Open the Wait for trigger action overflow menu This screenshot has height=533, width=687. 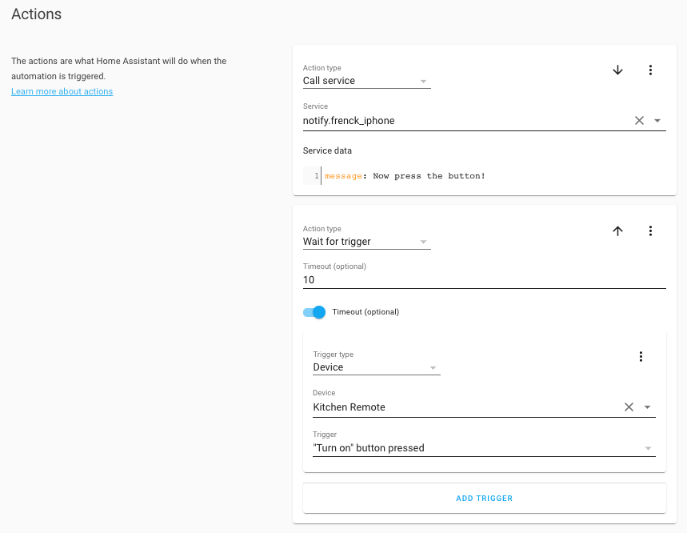pyautogui.click(x=650, y=230)
